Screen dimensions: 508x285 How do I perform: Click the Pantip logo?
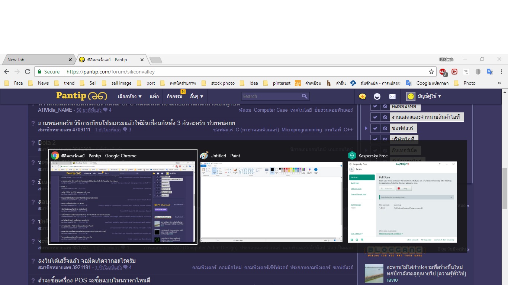tap(81, 96)
